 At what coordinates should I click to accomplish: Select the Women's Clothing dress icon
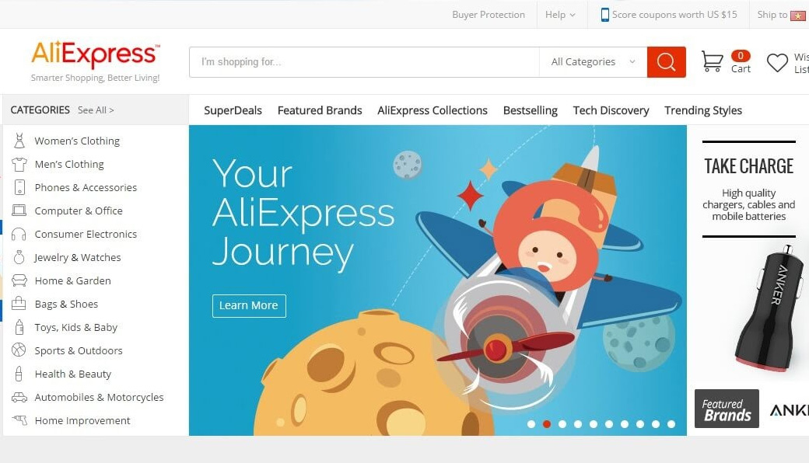(19, 141)
